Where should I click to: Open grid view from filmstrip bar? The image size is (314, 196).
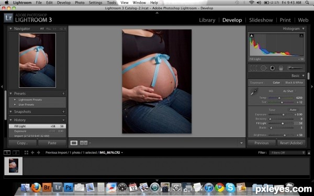[26, 153]
